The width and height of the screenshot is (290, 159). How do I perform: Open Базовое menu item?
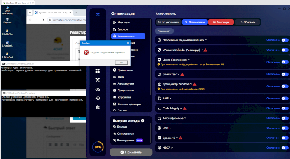(x=128, y=29)
